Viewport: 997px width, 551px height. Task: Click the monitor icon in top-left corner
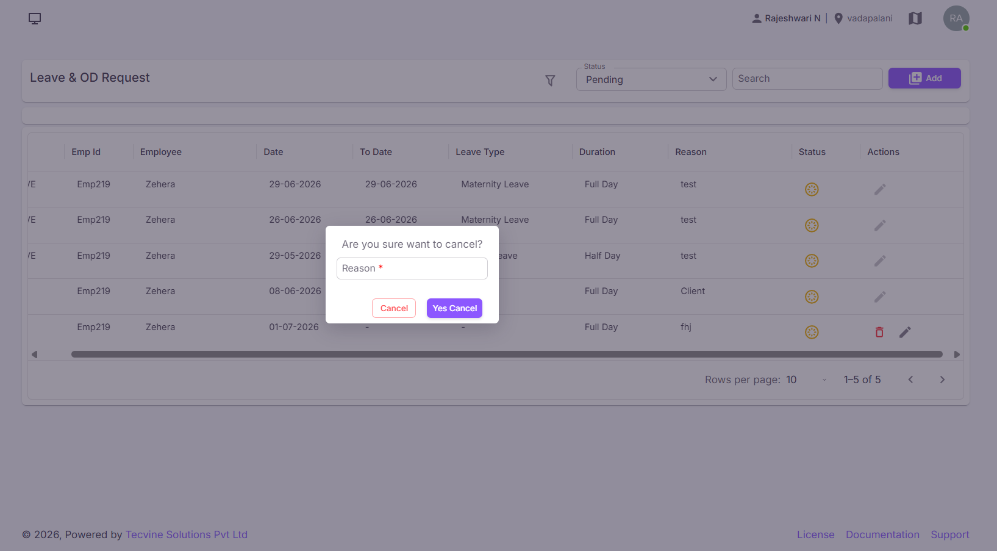pyautogui.click(x=35, y=18)
